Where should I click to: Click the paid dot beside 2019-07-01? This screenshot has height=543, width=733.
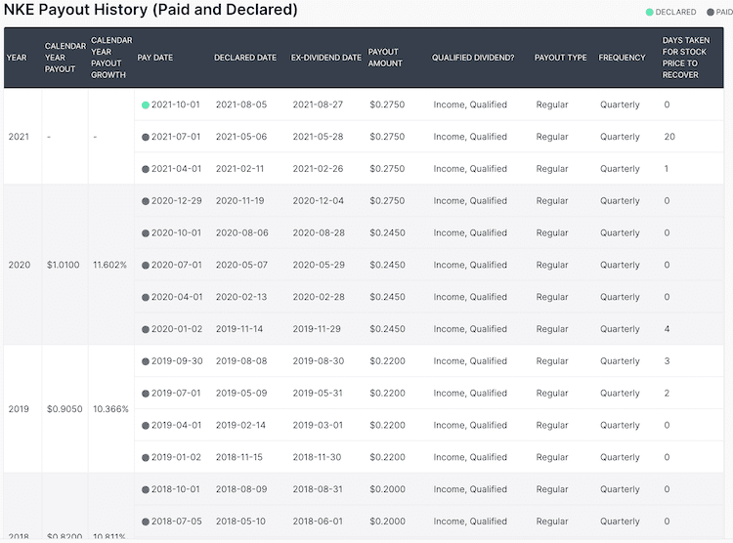146,394
